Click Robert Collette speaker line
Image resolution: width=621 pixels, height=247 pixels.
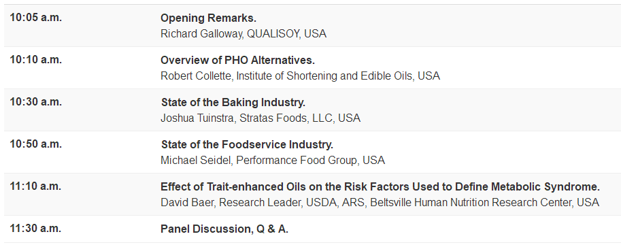(300, 76)
